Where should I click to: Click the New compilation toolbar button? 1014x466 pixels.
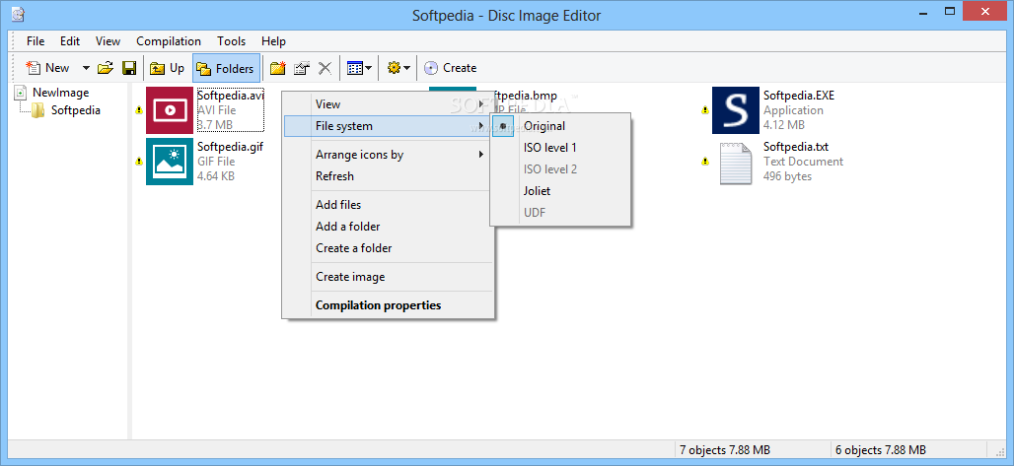48,68
